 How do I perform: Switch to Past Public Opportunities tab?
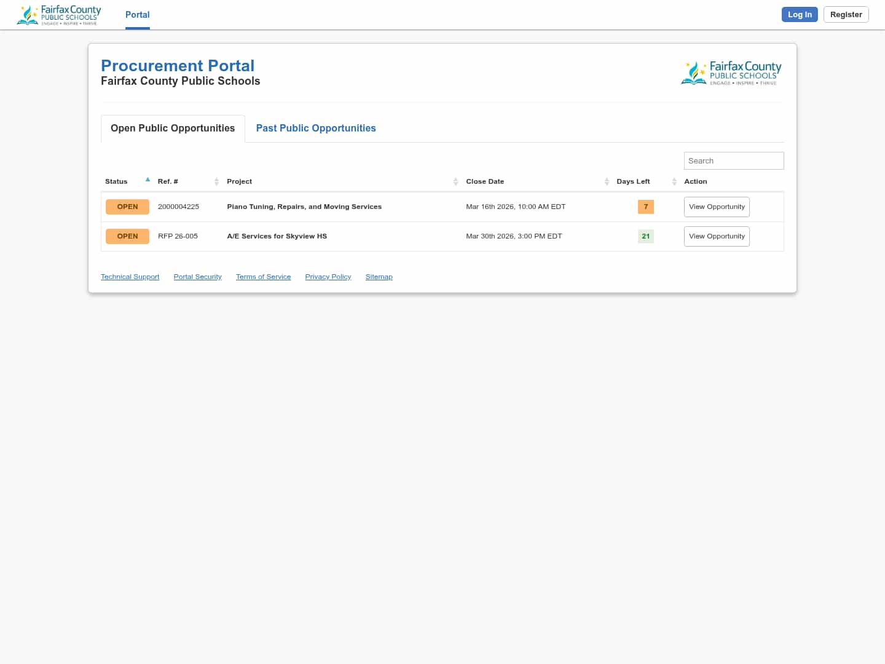pos(316,128)
